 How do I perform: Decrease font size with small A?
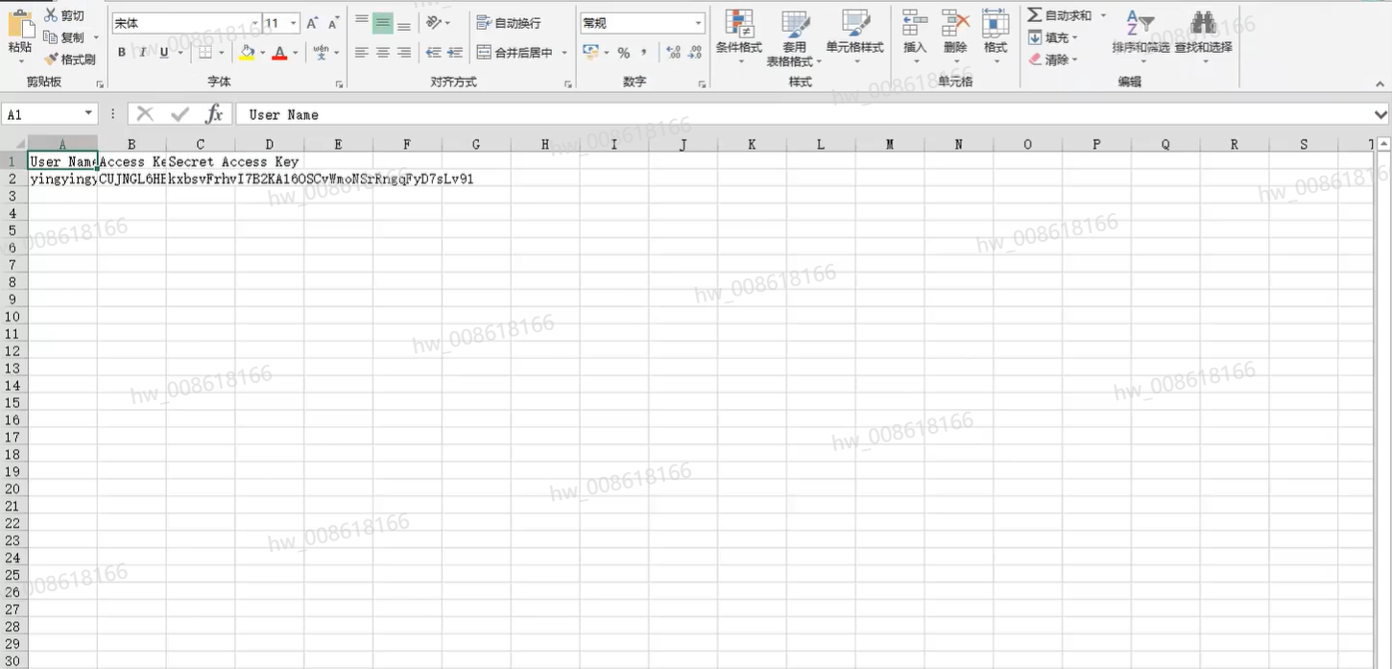pos(333,23)
